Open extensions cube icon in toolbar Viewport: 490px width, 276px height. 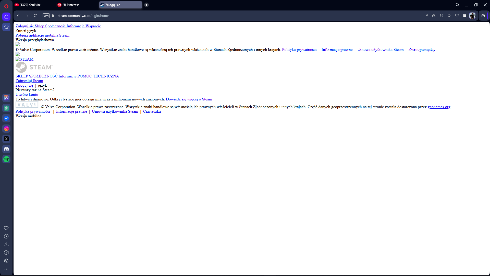(483, 16)
